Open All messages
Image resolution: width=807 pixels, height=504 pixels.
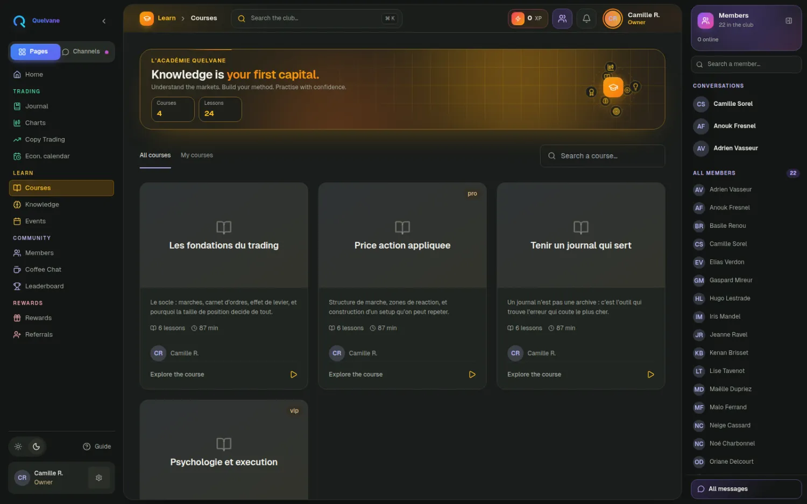(746, 489)
